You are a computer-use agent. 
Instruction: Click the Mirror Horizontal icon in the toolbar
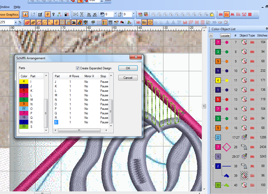coord(76,14)
